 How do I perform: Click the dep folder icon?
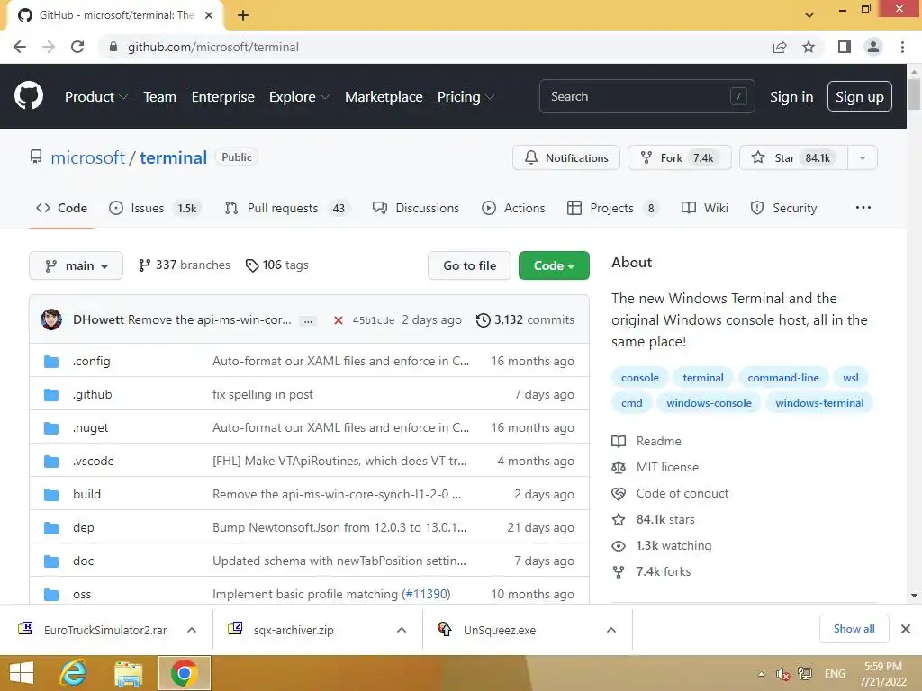[51, 528]
